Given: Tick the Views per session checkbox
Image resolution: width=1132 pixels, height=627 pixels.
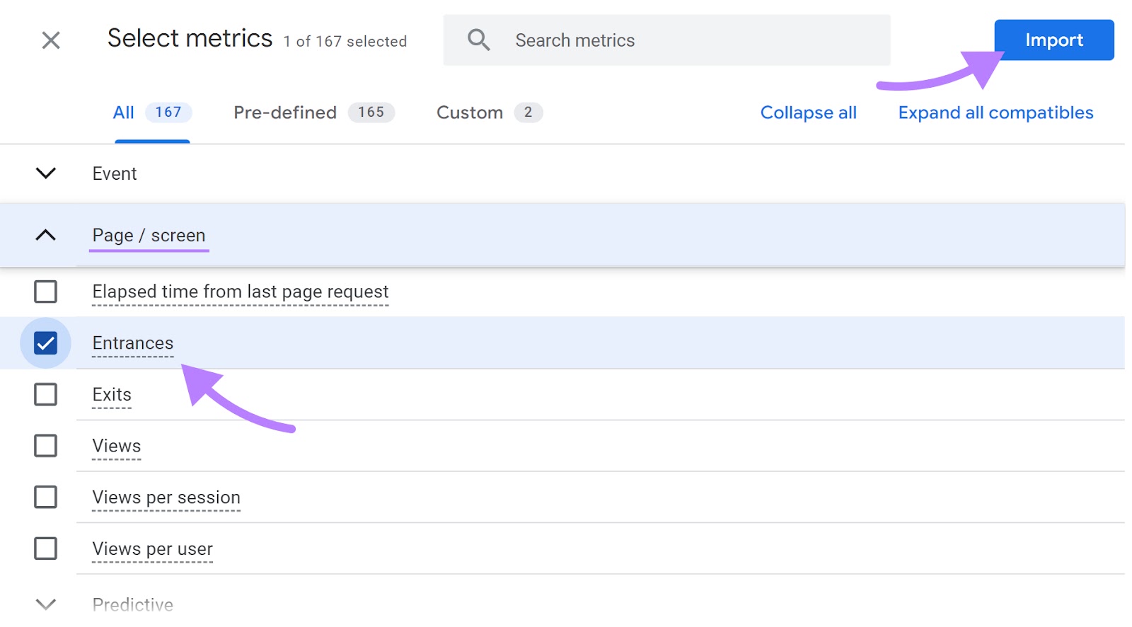Looking at the screenshot, I should click(46, 497).
